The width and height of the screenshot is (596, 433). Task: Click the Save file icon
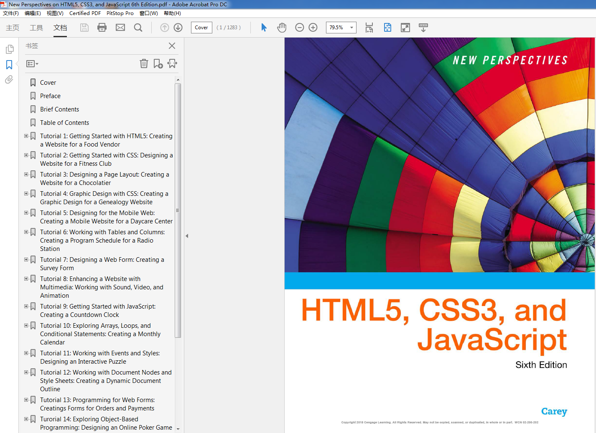(84, 28)
